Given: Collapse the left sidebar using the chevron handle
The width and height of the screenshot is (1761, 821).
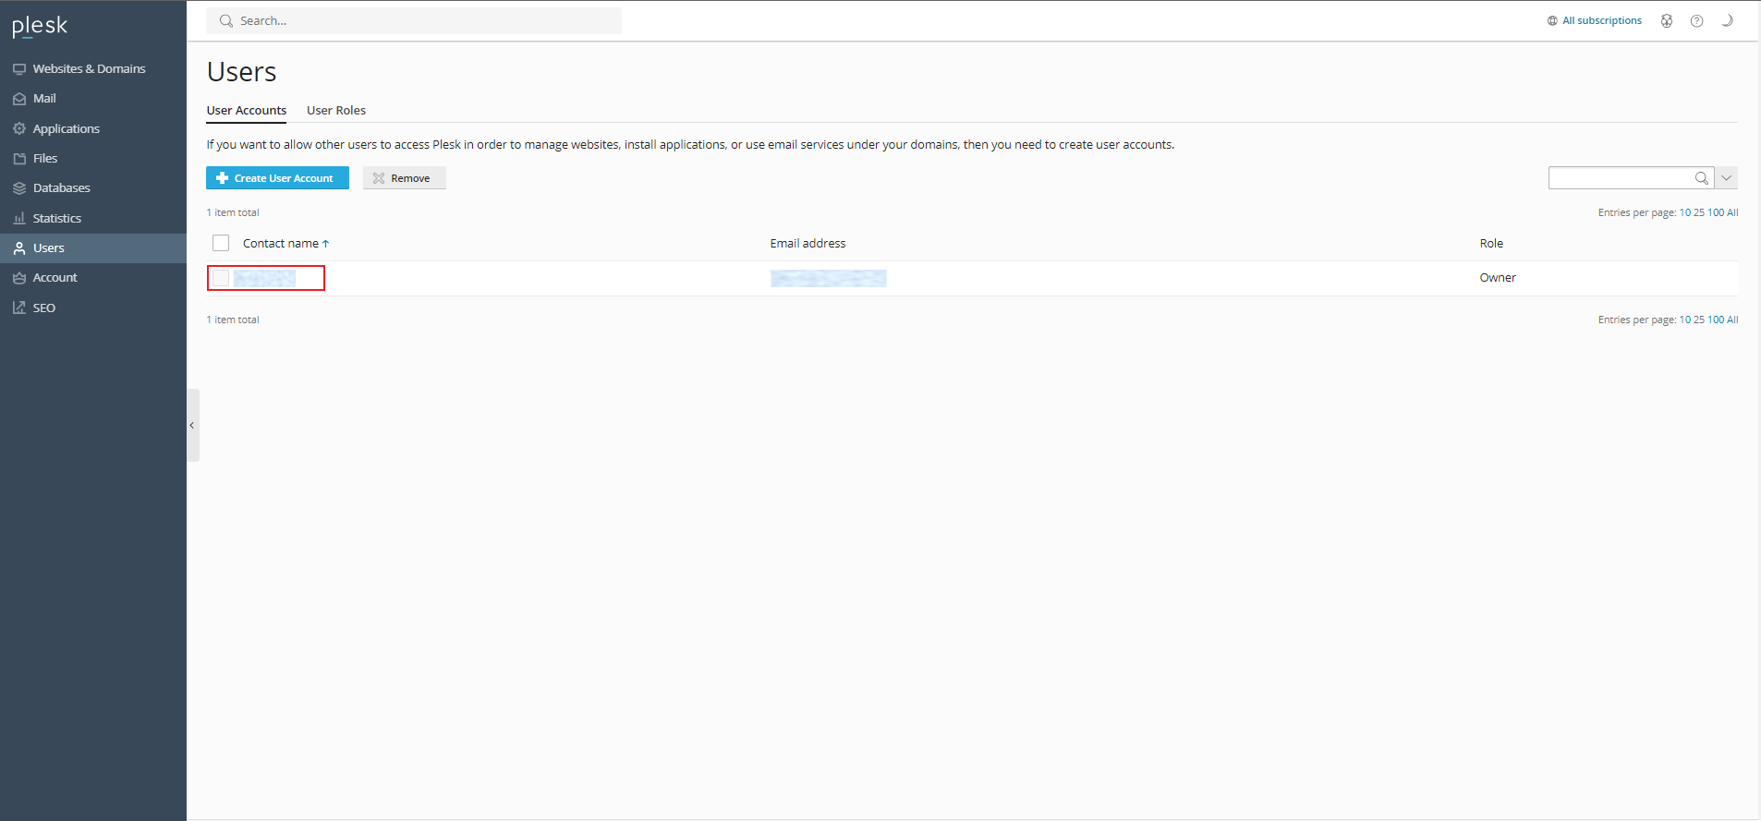Looking at the screenshot, I should 192,426.
